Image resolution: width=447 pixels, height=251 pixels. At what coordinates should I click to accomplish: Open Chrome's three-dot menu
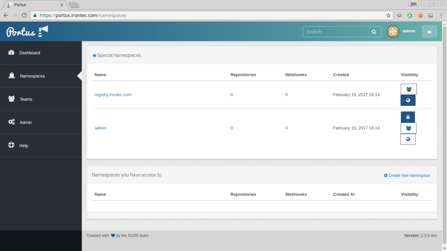click(x=441, y=15)
